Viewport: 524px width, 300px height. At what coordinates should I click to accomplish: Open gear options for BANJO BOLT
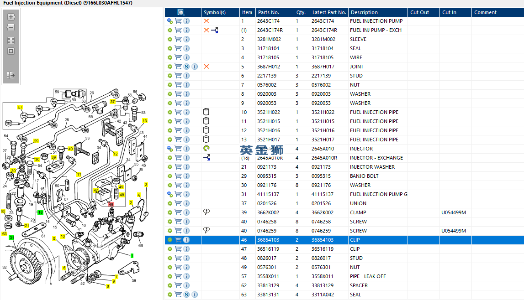170,176
